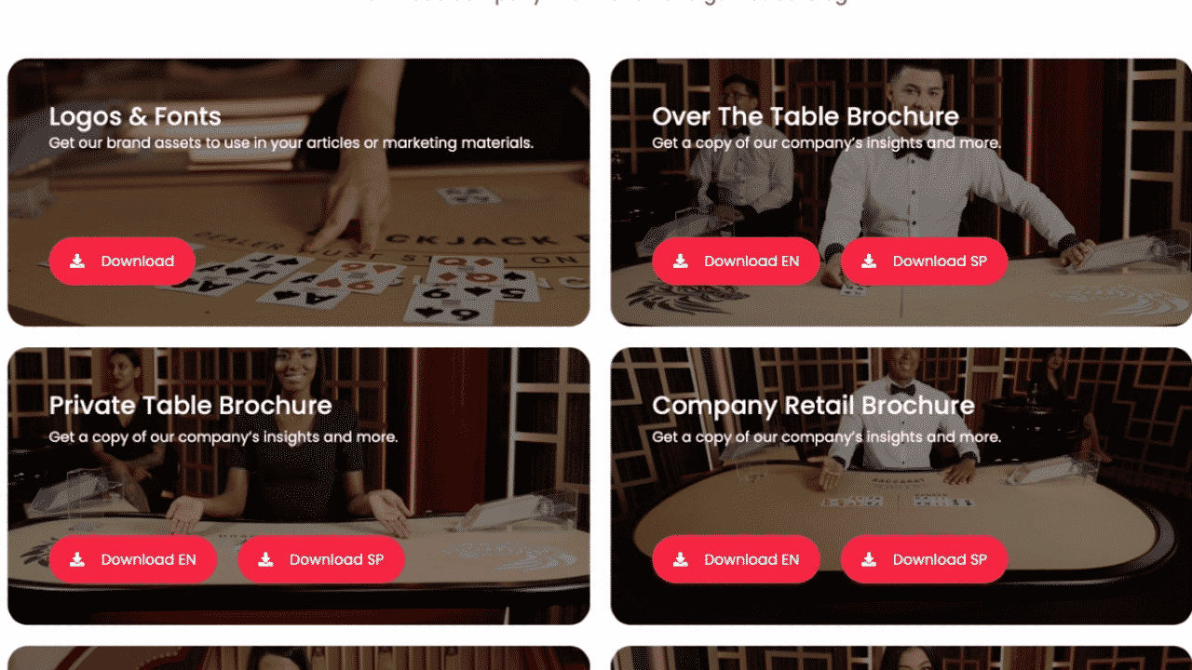Click download icon on Company Retail SP button
The image size is (1192, 670).
click(x=869, y=559)
